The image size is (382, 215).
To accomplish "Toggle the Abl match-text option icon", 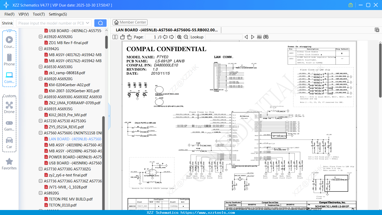I will pyautogui.click(x=259, y=37).
